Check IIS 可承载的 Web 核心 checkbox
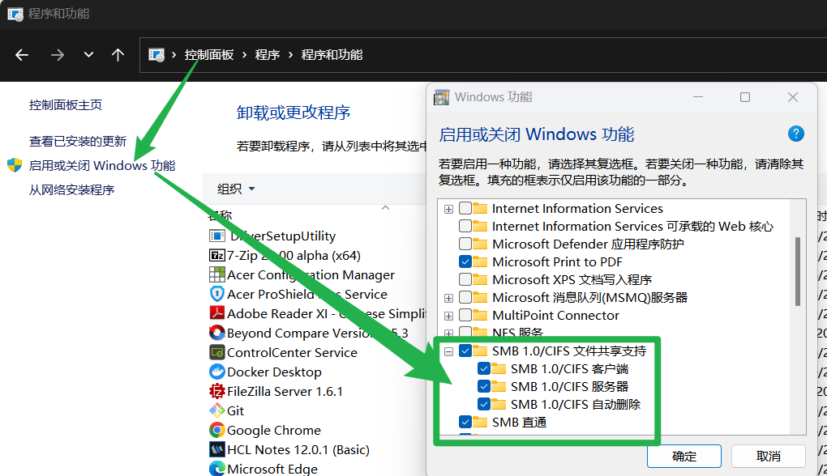 [x=465, y=226]
